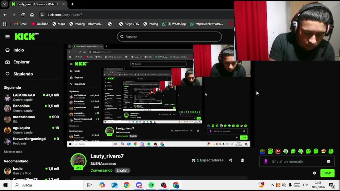Open (1) WhatsApp bookmark
Viewport: 340px width, 191px height.
click(x=174, y=24)
